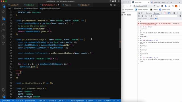Image resolution: width=182 pixels, height=102 pixels.
Task: Reload the localhost page
Action: coord(130,6)
